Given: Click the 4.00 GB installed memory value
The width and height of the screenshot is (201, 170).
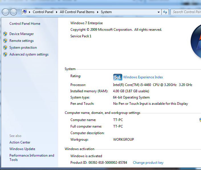Looking at the screenshot, I should 131,91.
